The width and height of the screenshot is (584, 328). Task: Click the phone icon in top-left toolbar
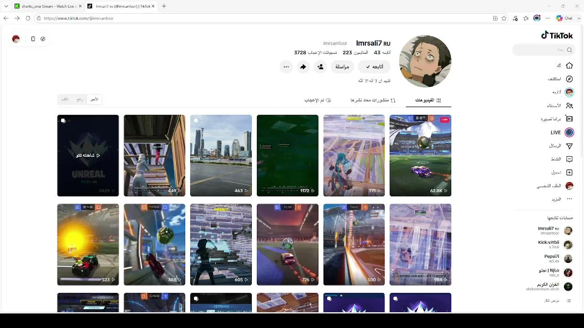33,39
